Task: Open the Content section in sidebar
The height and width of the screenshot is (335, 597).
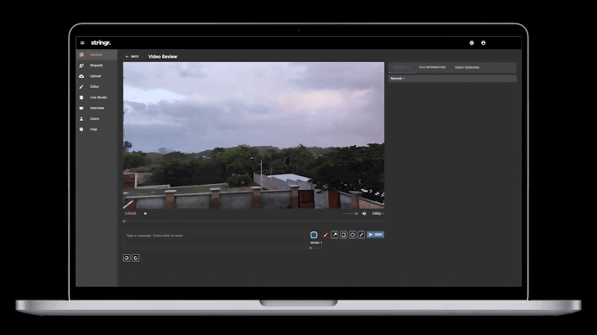Action: pyautogui.click(x=97, y=54)
